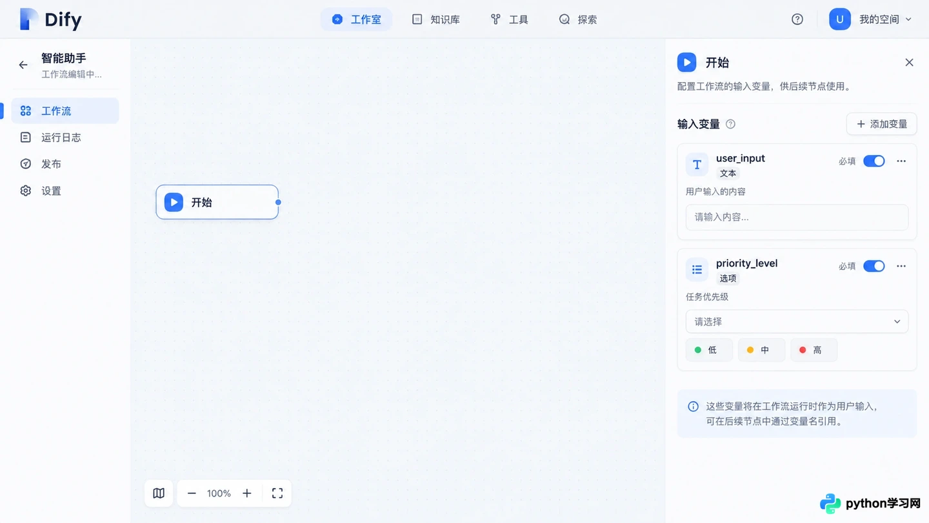
Task: Open 运行日志 in the sidebar
Action: coord(65,138)
